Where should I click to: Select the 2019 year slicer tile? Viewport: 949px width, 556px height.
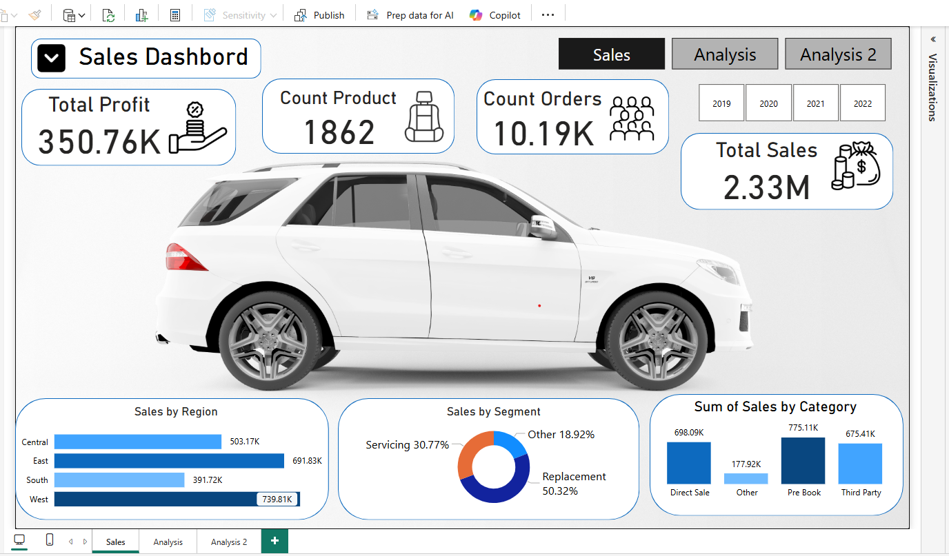point(721,103)
